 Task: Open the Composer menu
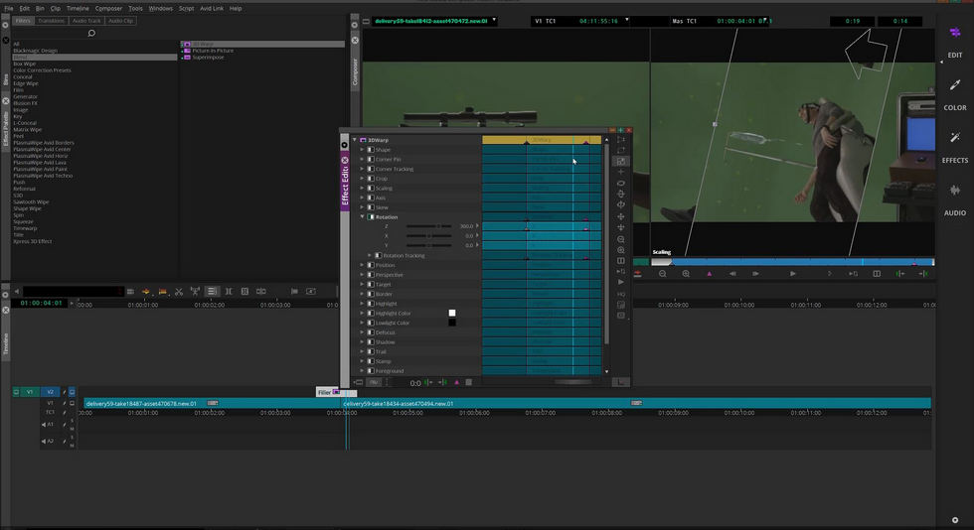[108, 8]
